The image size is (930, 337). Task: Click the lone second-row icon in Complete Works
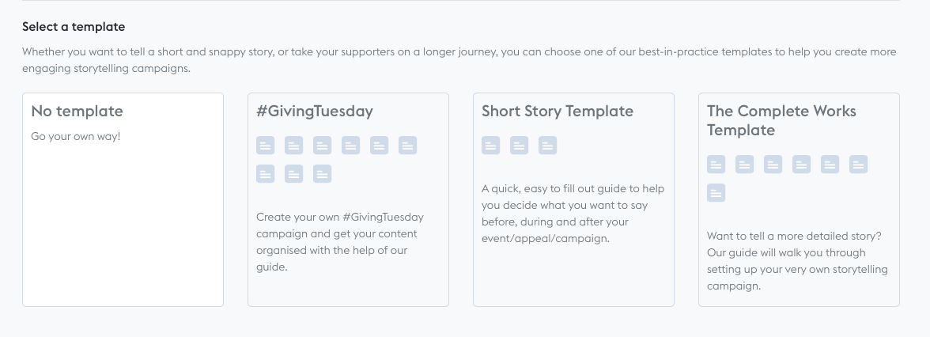click(716, 193)
